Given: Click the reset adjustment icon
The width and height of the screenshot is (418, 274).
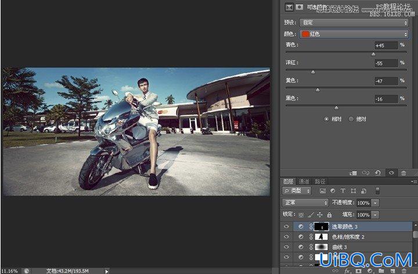Looking at the screenshot, I should coord(378,173).
